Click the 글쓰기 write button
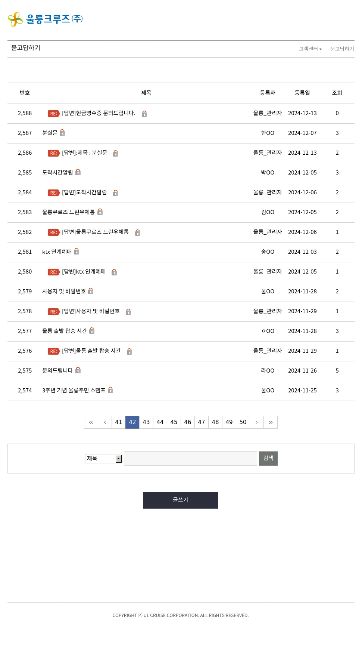The image size is (362, 651). [x=181, y=500]
